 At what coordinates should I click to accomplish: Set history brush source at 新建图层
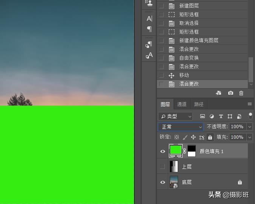pos(161,6)
